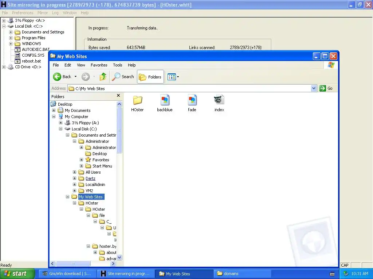Open Help menu in My Web Sites window

pos(131,65)
